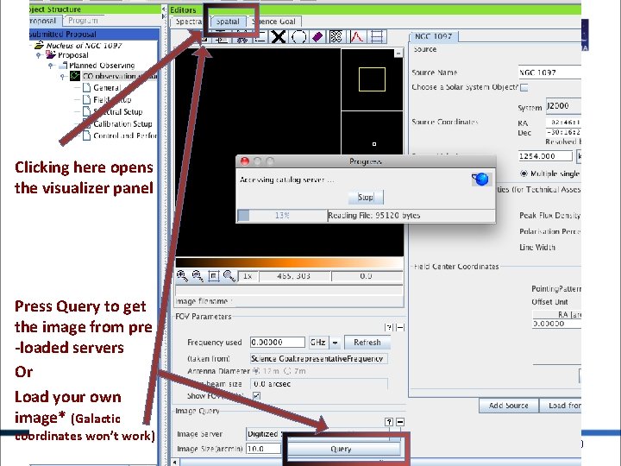Select the black X delete tool
The width and height of the screenshot is (621, 466).
tap(279, 37)
